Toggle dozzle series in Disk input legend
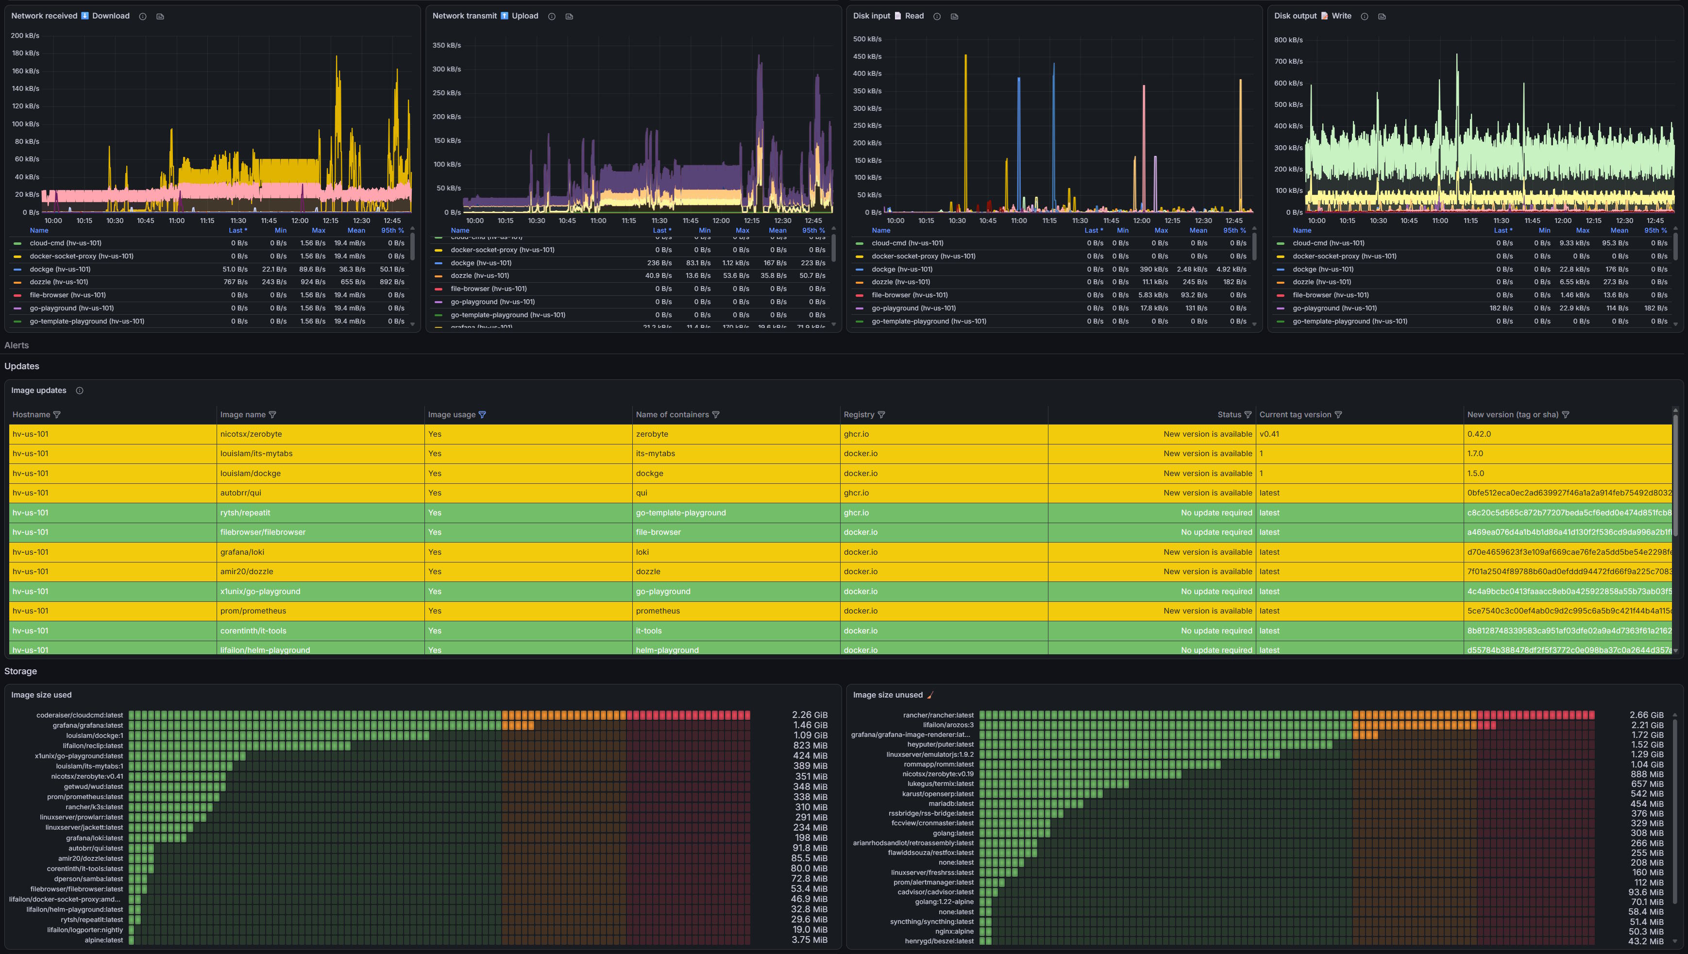This screenshot has height=954, width=1688. (x=901, y=282)
